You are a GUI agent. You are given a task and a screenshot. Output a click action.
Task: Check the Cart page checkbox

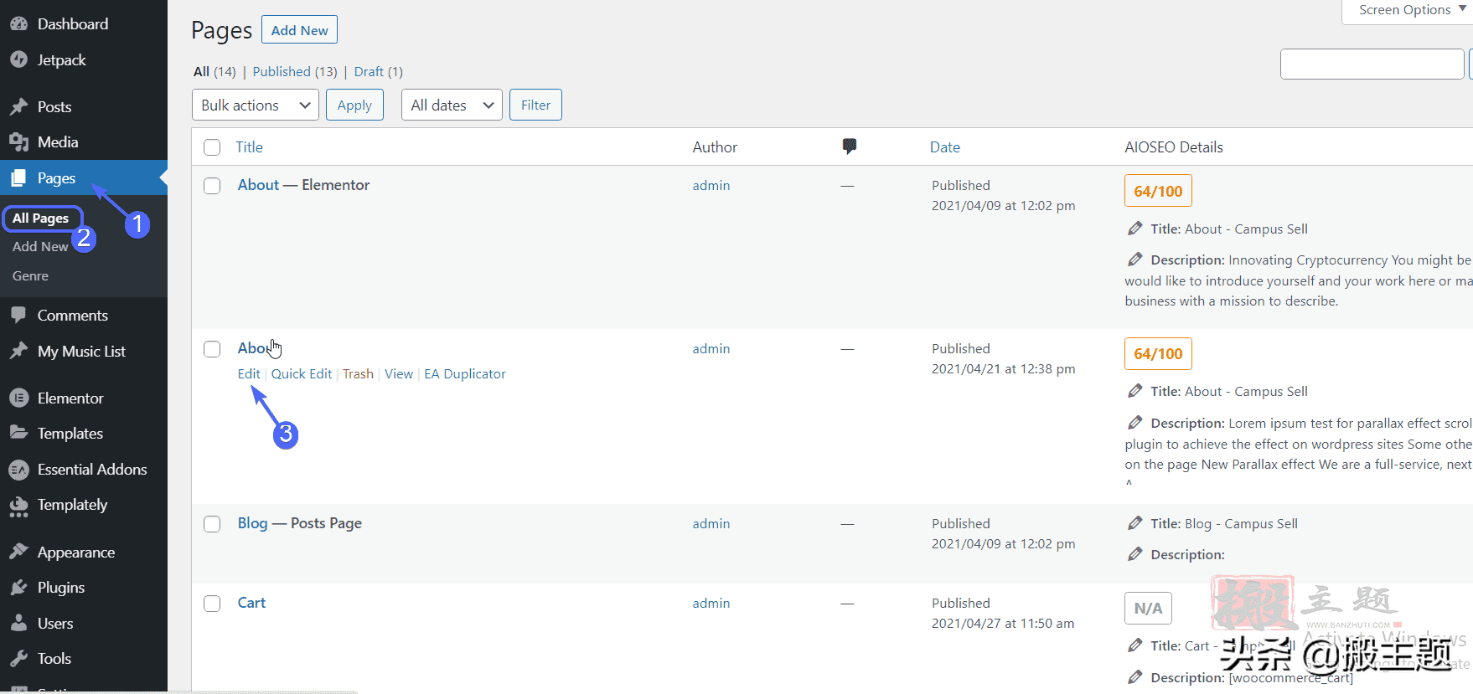212,604
